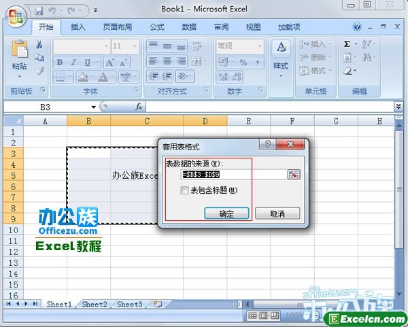Open 插入 cells dropdown in ribbon

(315, 44)
